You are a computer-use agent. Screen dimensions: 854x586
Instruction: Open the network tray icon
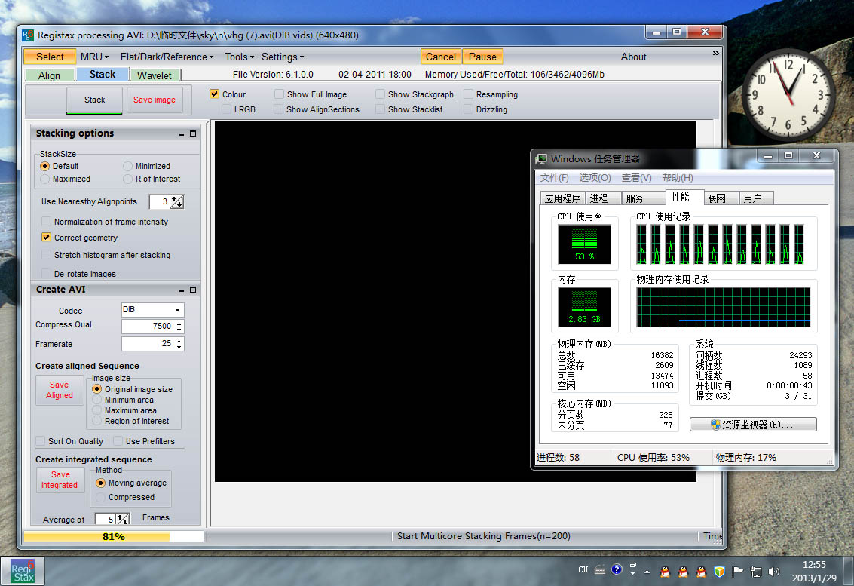tap(755, 571)
